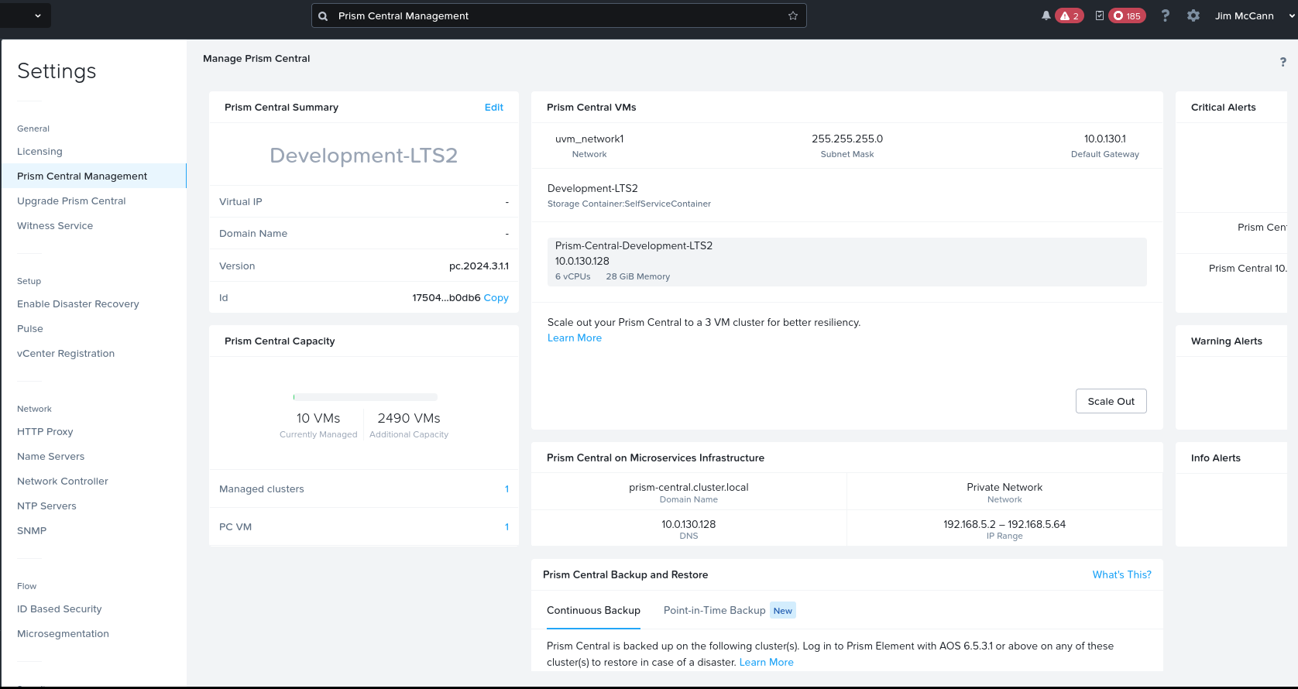Click the Prism Central capacity bar
The height and width of the screenshot is (689, 1298).
click(x=366, y=397)
